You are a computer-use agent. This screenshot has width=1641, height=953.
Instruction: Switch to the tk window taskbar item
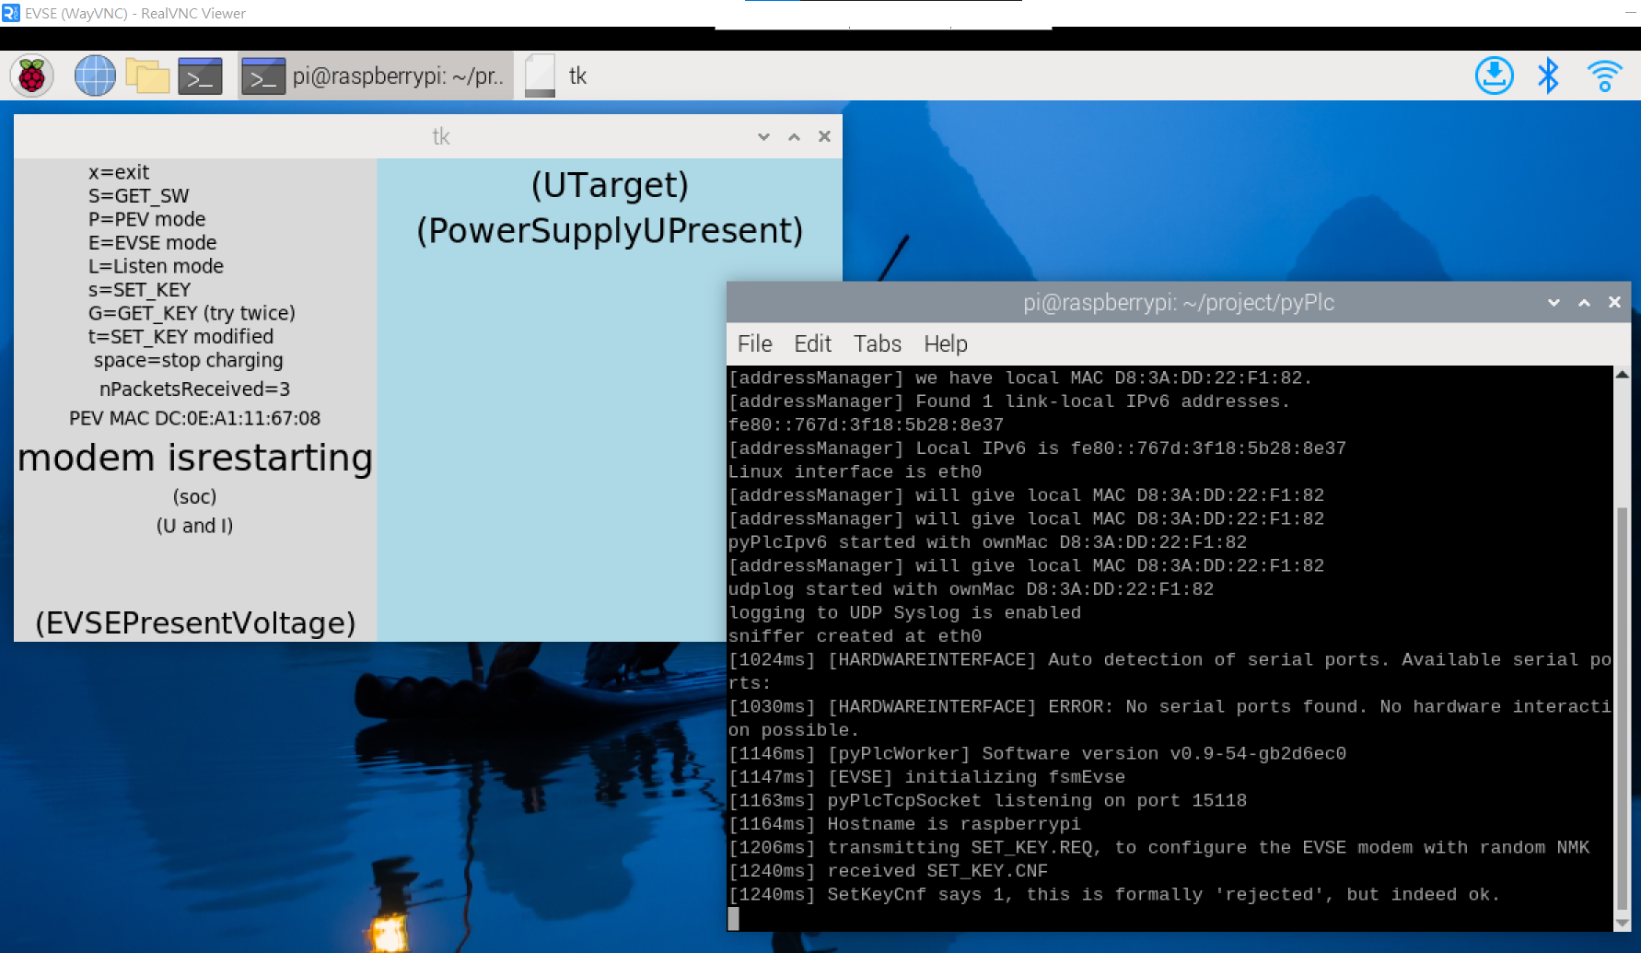[x=558, y=76]
